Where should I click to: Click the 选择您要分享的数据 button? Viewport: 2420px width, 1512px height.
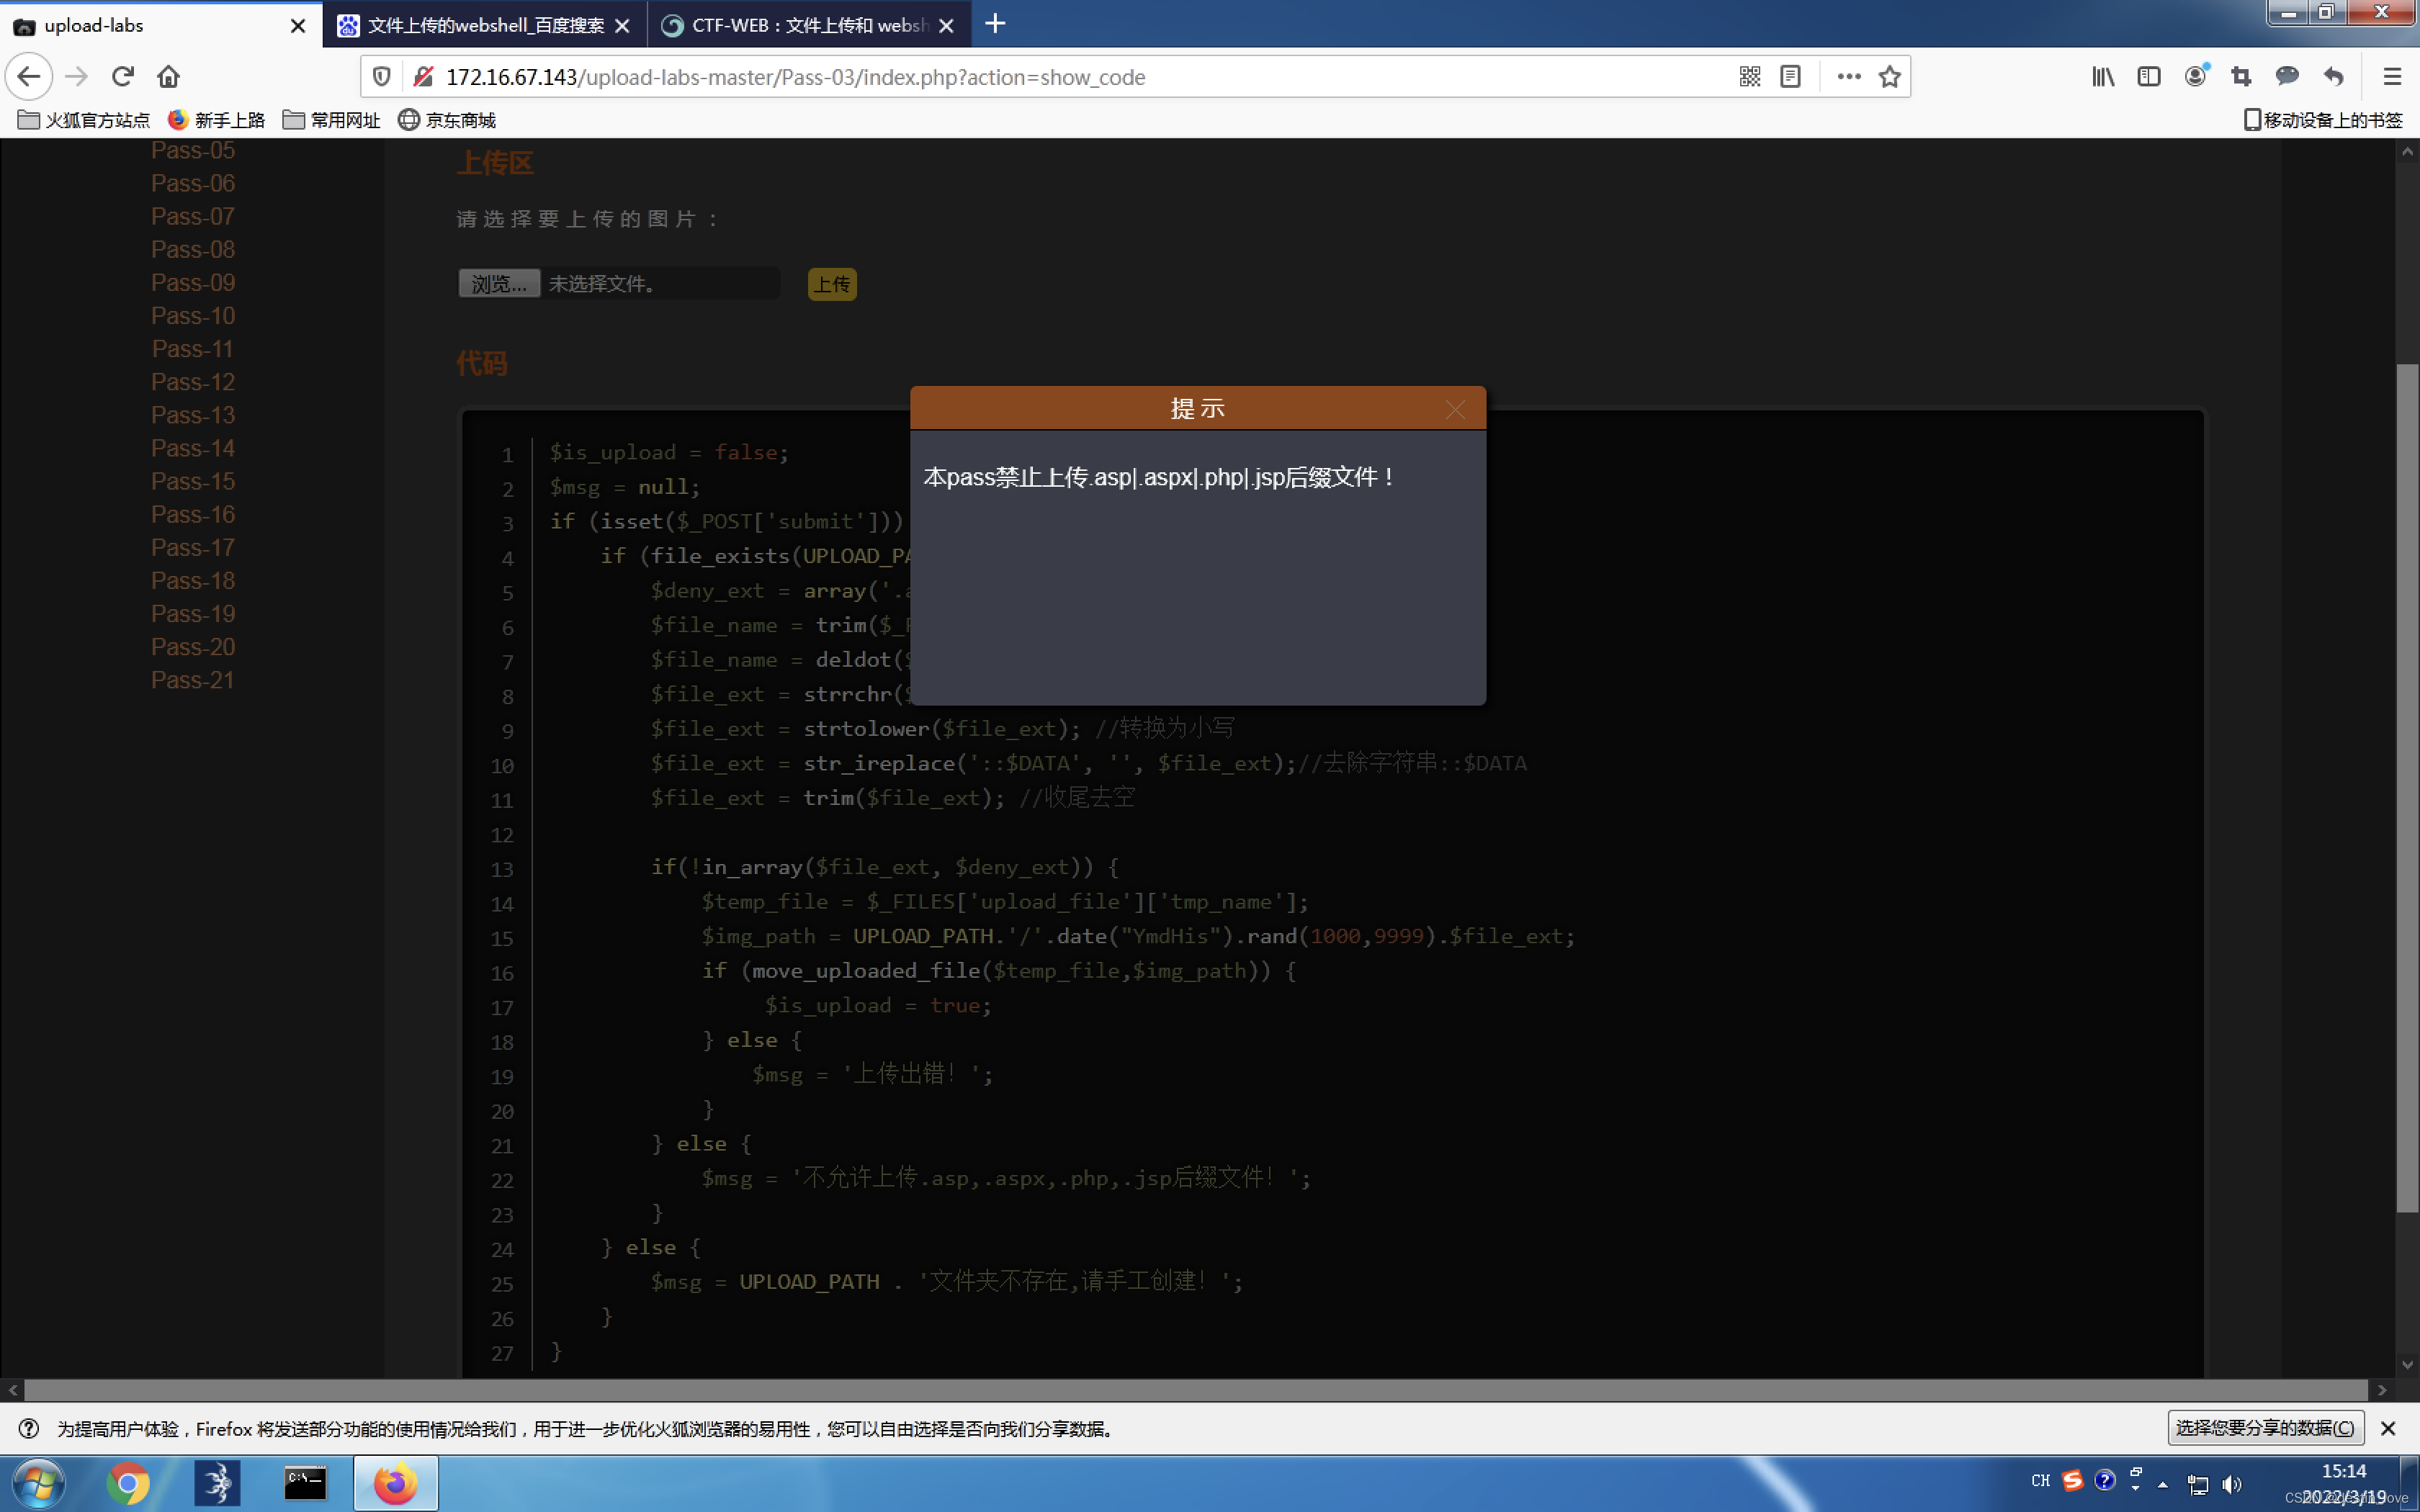click(x=2265, y=1428)
